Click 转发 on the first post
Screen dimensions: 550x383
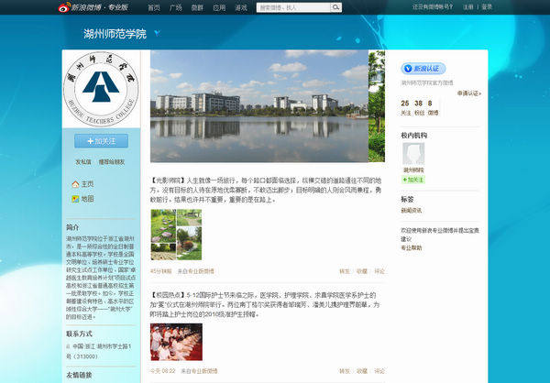click(x=345, y=271)
